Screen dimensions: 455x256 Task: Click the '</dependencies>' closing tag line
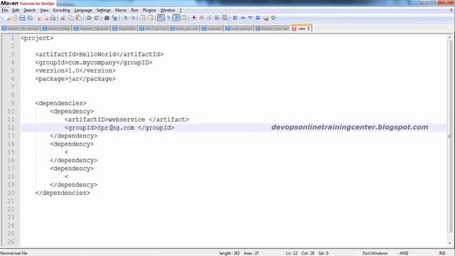[63, 193]
